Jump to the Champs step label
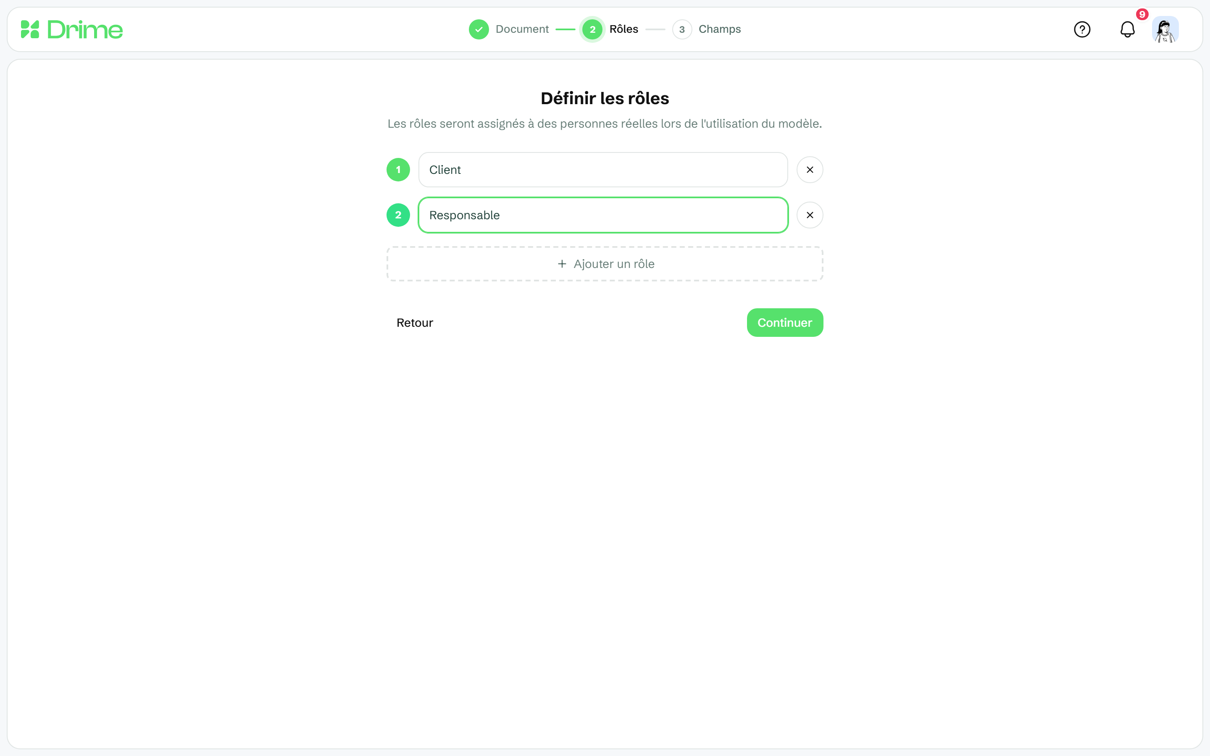 coord(720,29)
